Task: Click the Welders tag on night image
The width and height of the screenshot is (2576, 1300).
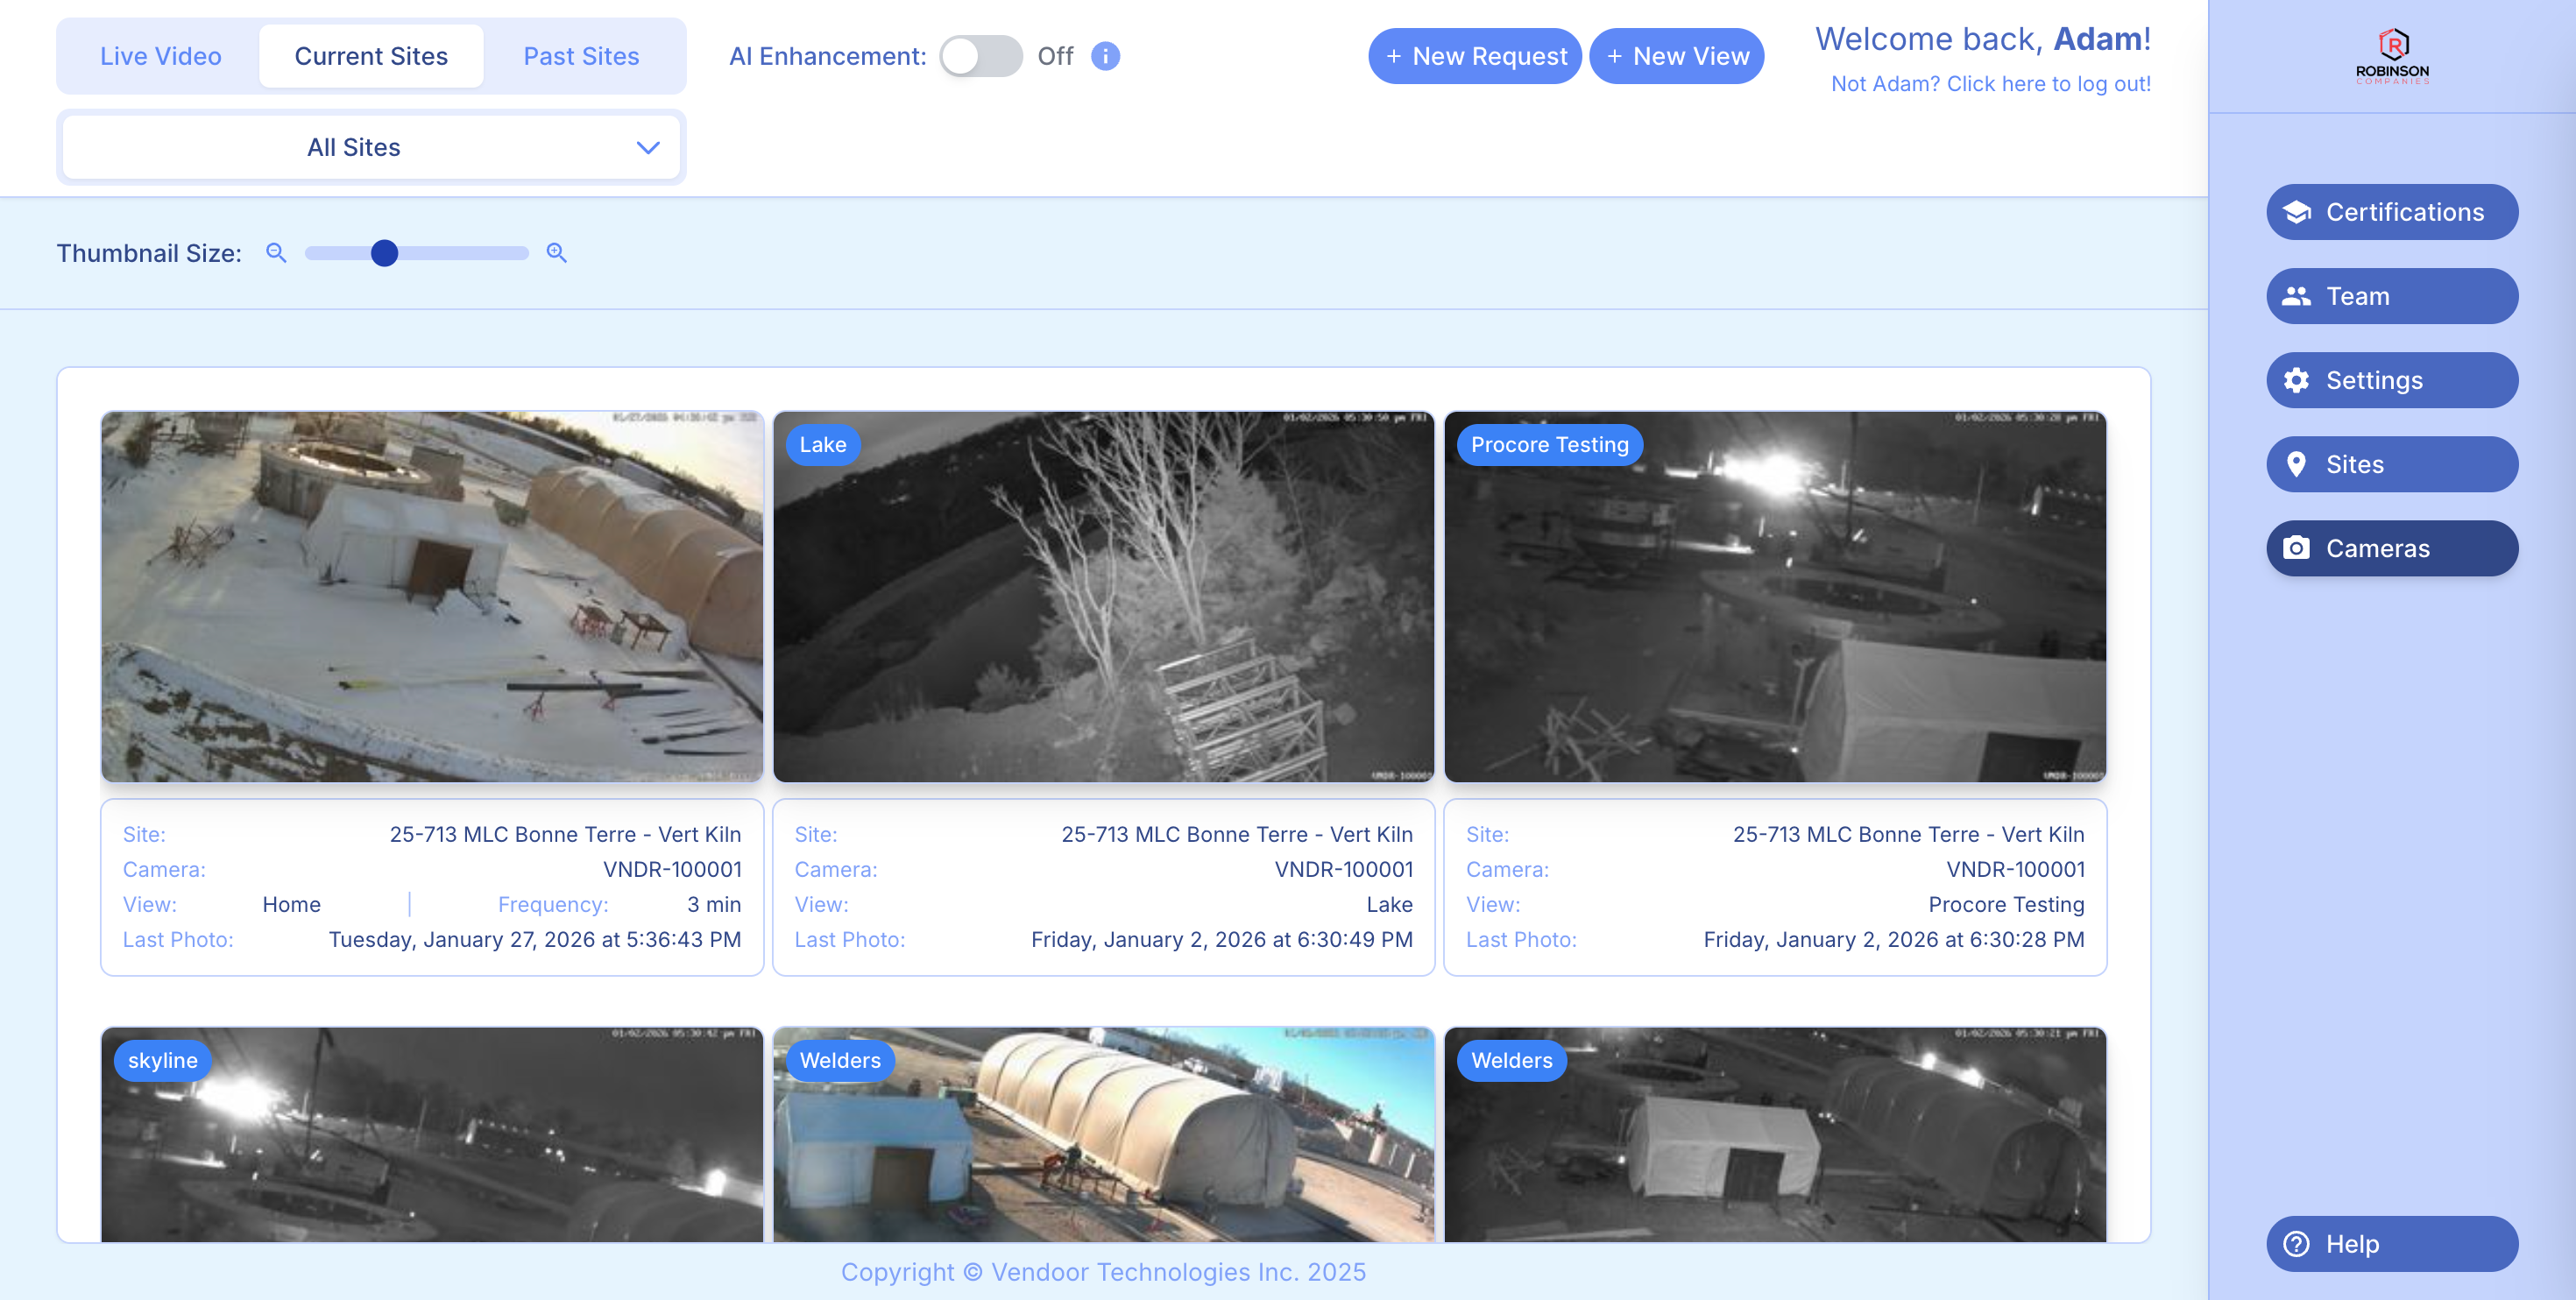Action: (x=1512, y=1061)
